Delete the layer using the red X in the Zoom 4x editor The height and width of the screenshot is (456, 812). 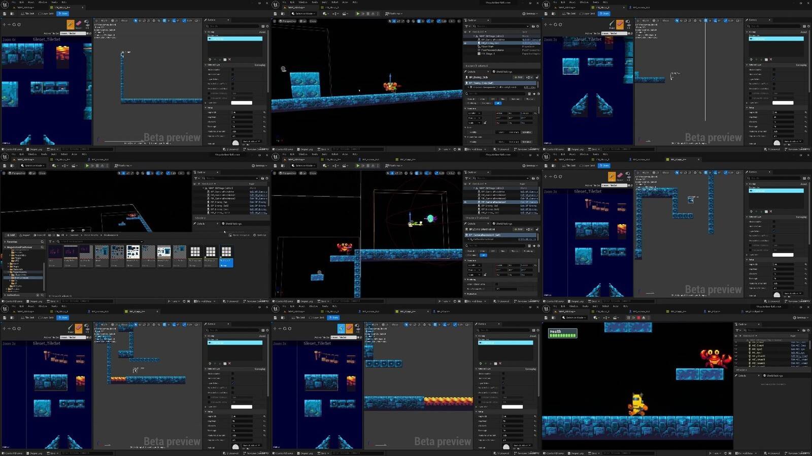229,59
